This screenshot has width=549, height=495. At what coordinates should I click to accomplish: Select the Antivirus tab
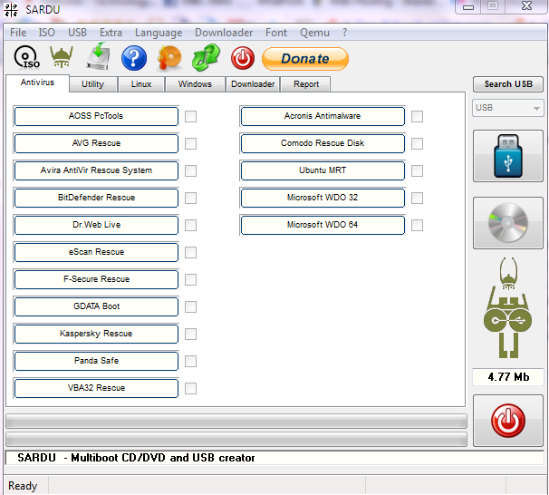(37, 82)
